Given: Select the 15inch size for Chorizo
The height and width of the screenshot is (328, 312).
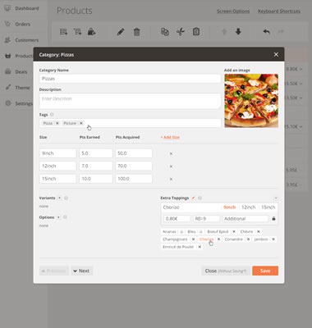Looking at the screenshot, I should coord(268,207).
